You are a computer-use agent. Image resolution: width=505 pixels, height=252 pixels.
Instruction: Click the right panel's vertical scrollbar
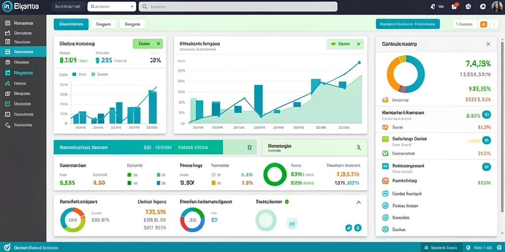tap(502, 126)
